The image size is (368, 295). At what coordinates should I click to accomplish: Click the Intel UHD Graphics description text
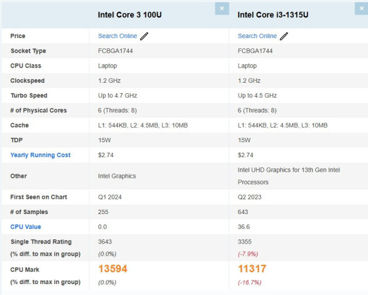point(288,175)
